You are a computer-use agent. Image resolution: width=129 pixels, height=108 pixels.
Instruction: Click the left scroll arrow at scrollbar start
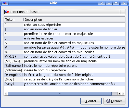coord(6,94)
